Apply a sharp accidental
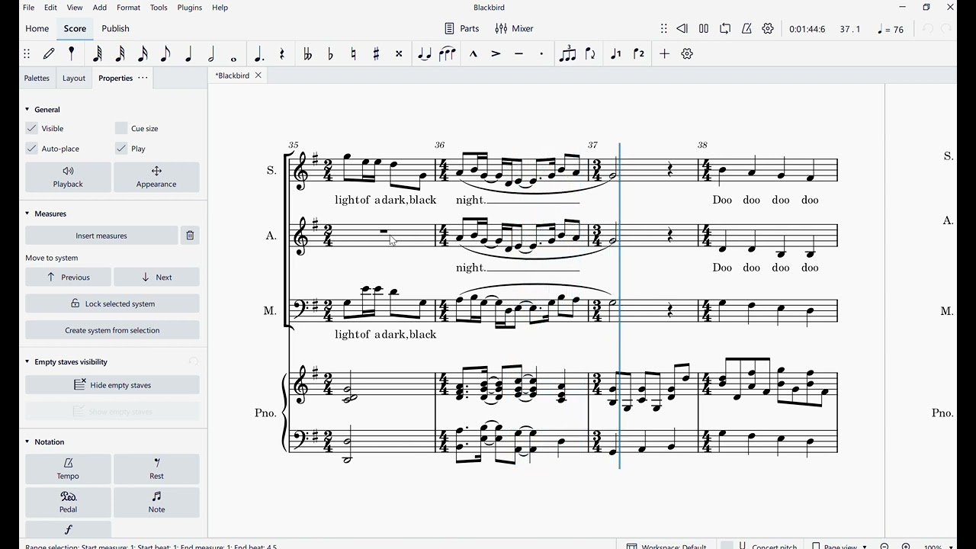 (x=376, y=54)
